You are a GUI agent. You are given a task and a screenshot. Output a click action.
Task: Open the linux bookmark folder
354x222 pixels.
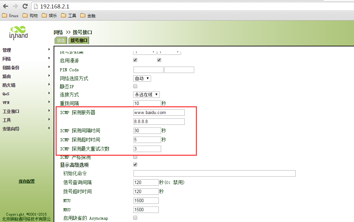pyautogui.click(x=10, y=15)
